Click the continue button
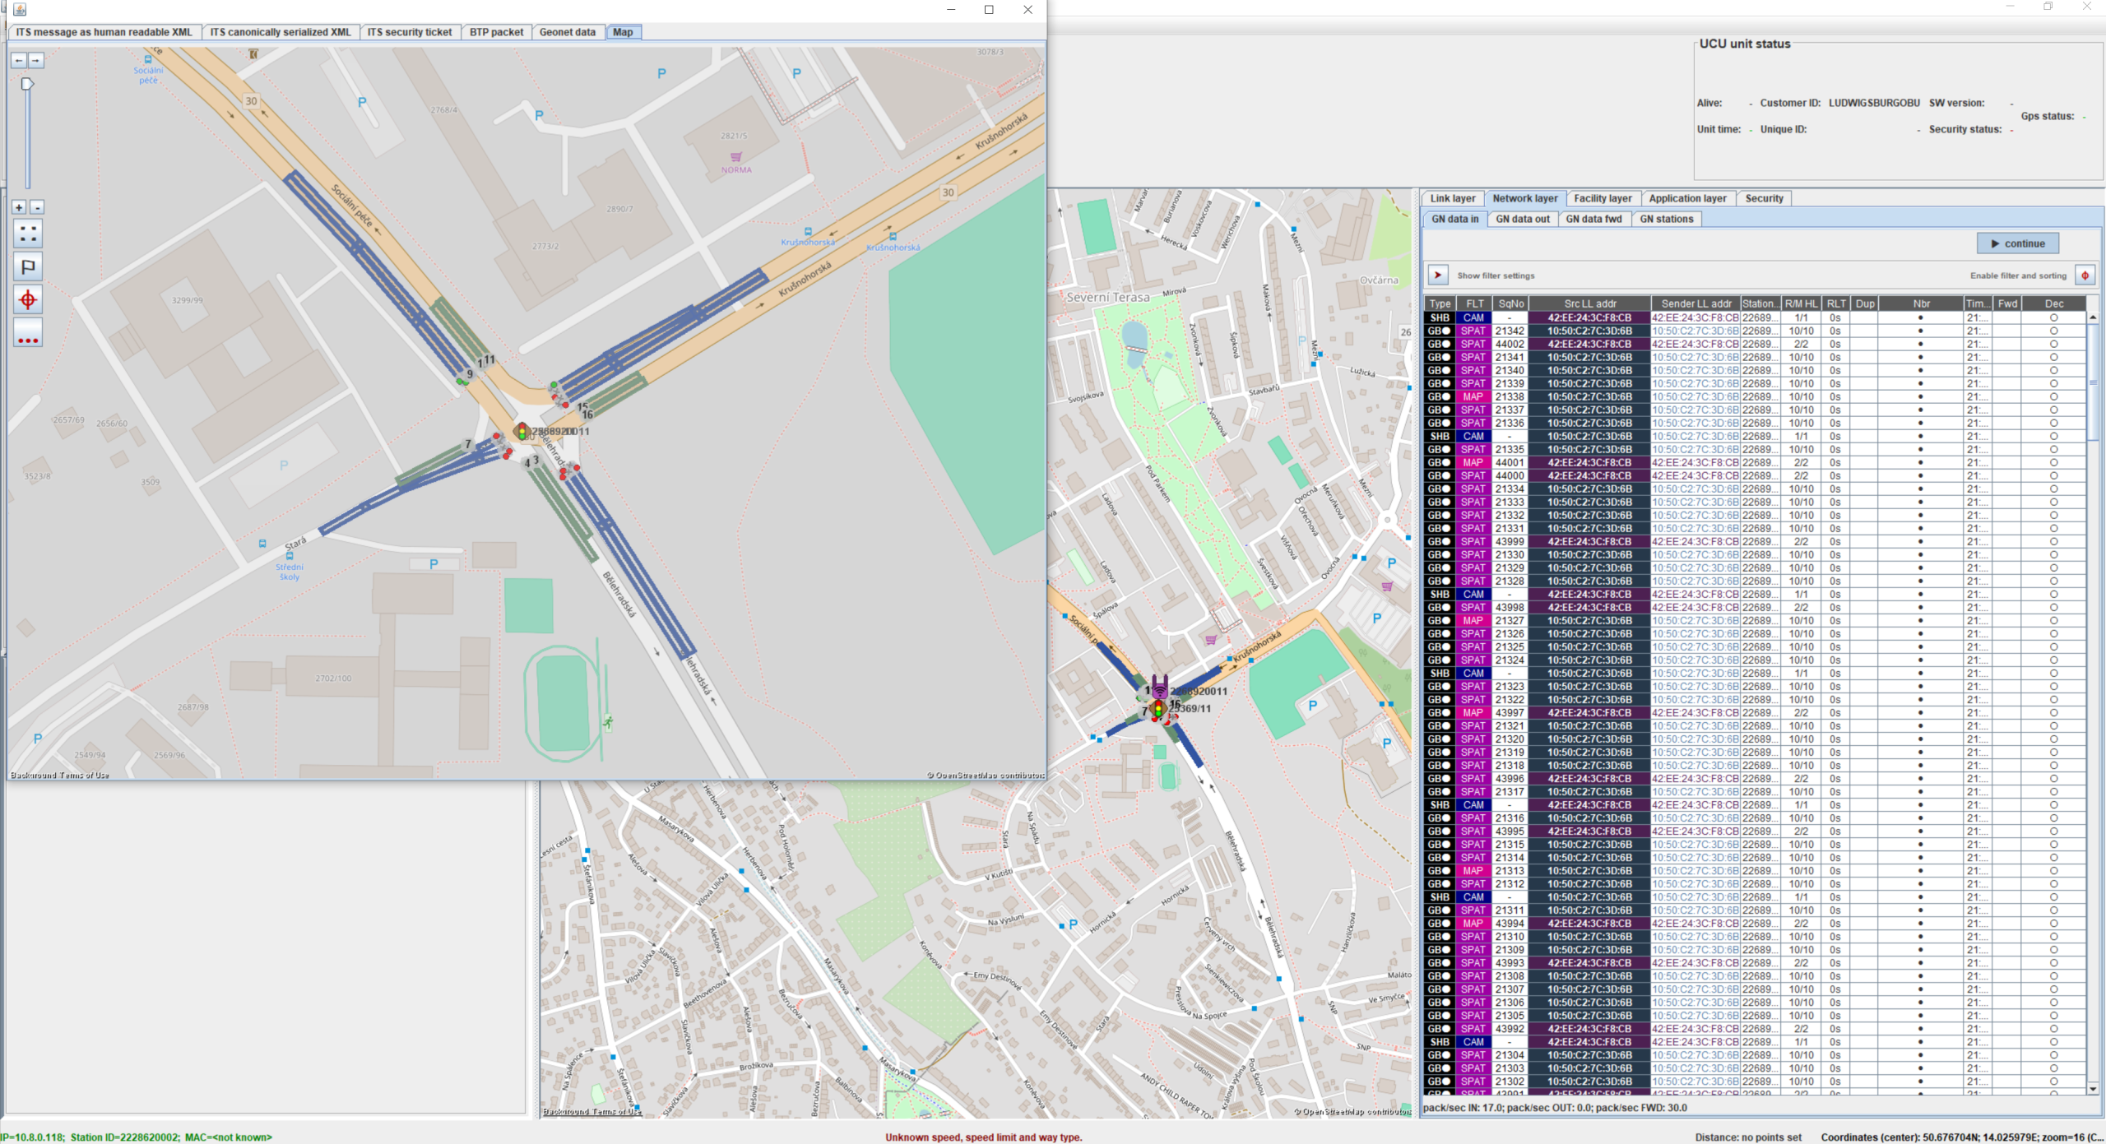The image size is (2106, 1144). (2018, 243)
